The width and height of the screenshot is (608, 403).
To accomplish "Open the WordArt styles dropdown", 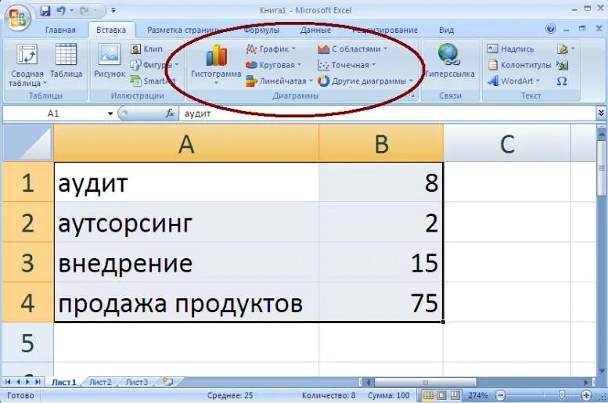I will pos(514,81).
